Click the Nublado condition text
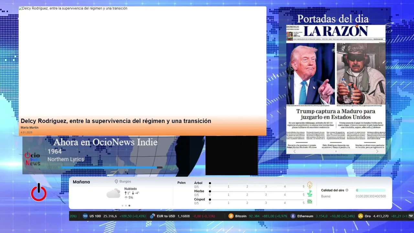 coord(130,189)
